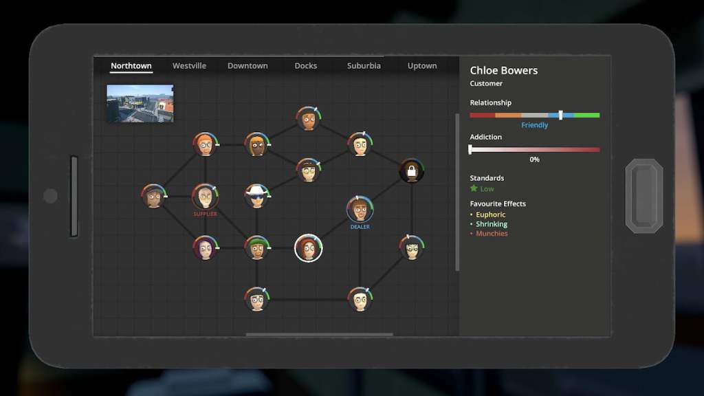Click the horizontal scrollbar below the map

(319, 335)
